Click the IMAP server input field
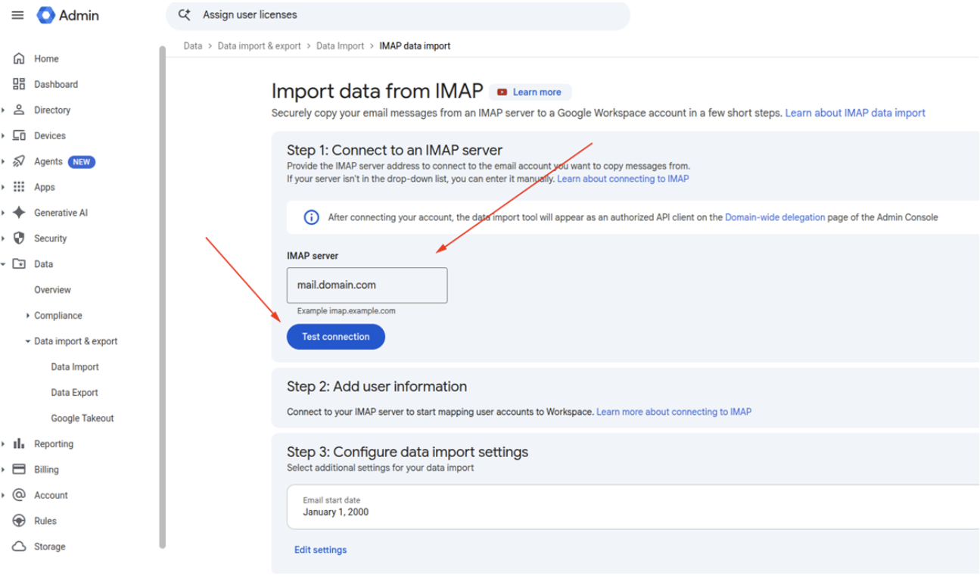The image size is (980, 579). pyautogui.click(x=367, y=285)
